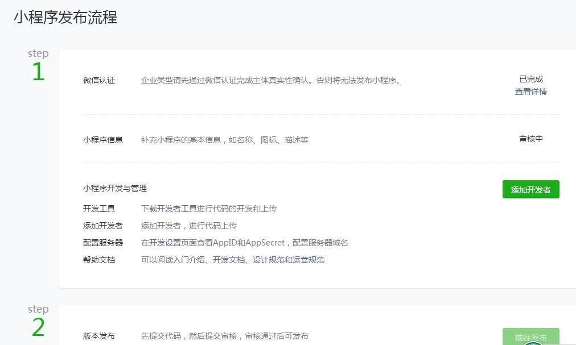This screenshot has width=576, height=345.
Task: Click the 小程序信息 row label
Action: pyautogui.click(x=103, y=140)
